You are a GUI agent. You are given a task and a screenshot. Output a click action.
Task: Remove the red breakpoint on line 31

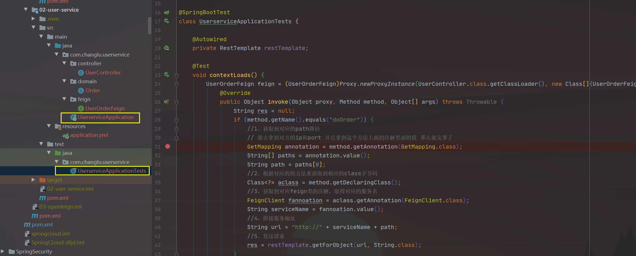(168, 147)
